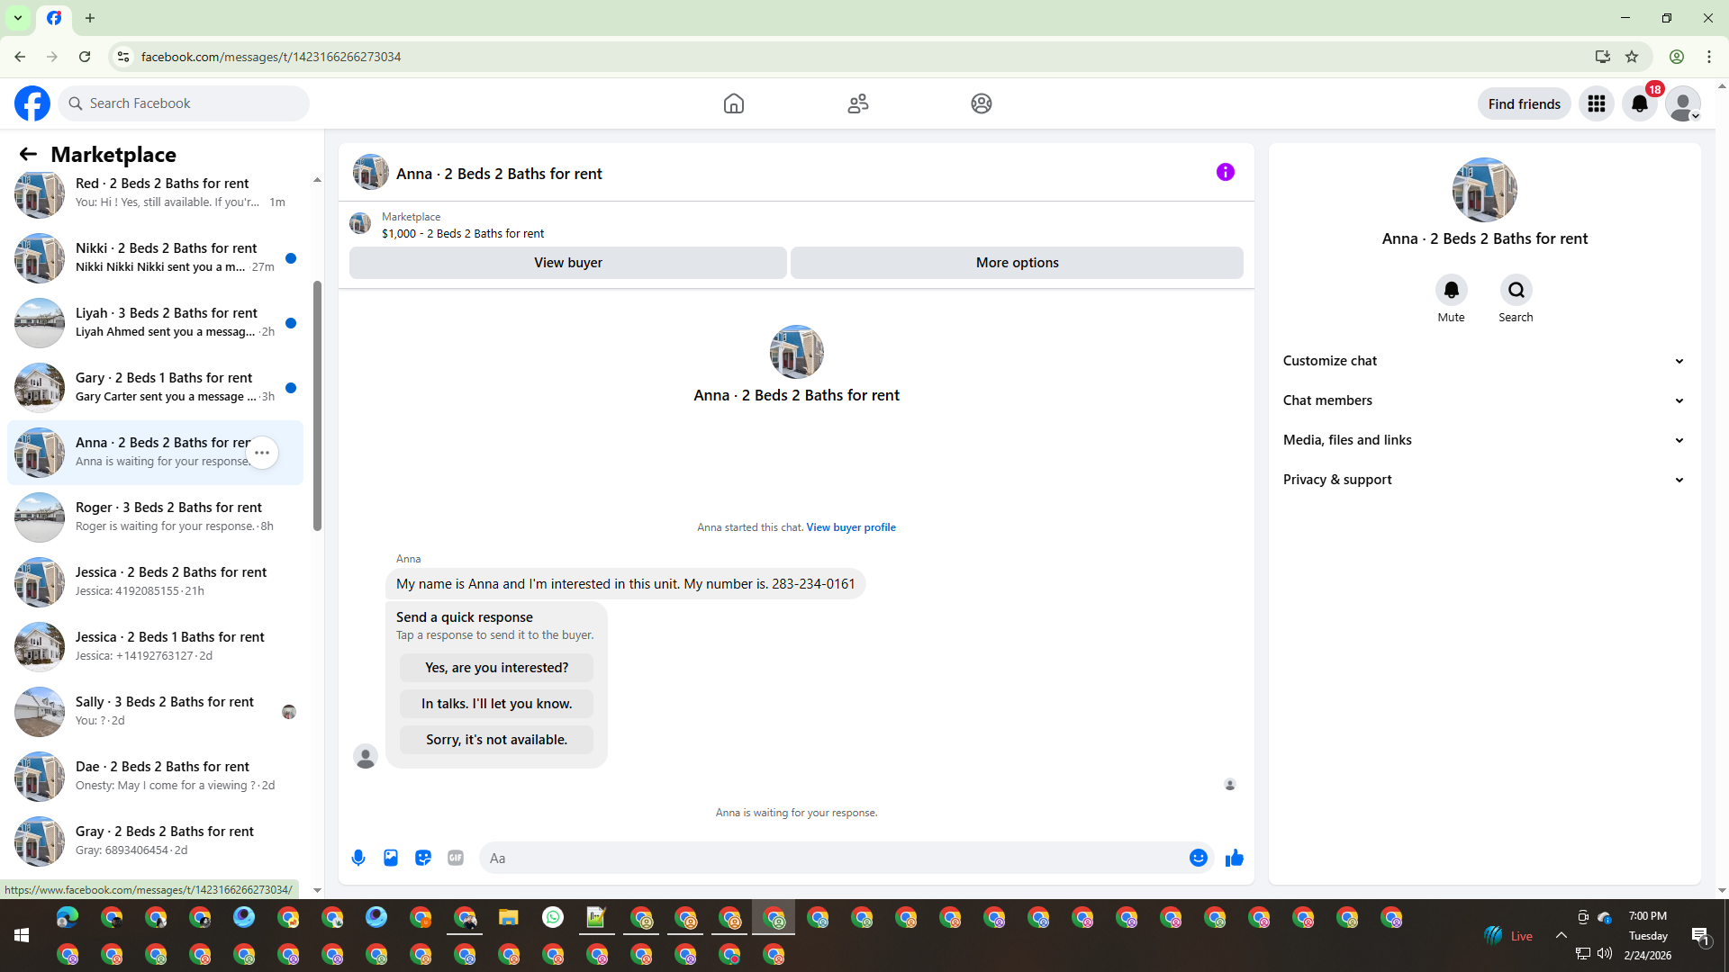The height and width of the screenshot is (972, 1729).
Task: Open the Facebook apps menu grid
Action: [1597, 103]
